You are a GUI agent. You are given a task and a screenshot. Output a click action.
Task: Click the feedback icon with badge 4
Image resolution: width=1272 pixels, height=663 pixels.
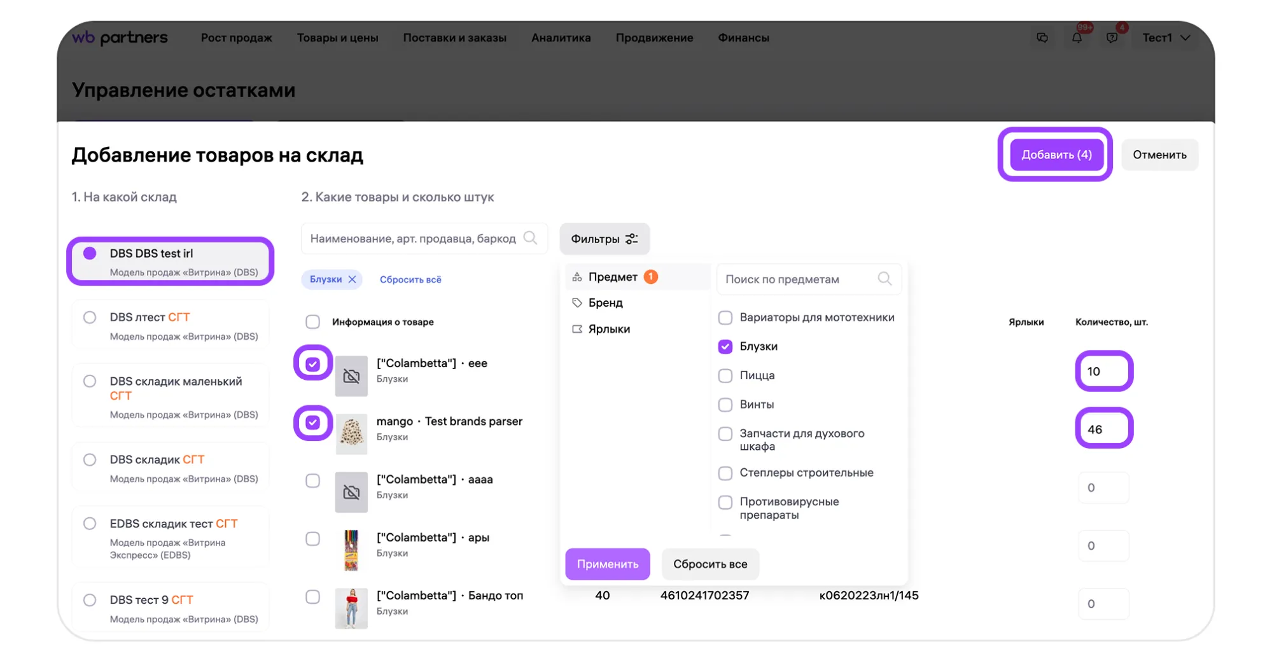[1112, 38]
